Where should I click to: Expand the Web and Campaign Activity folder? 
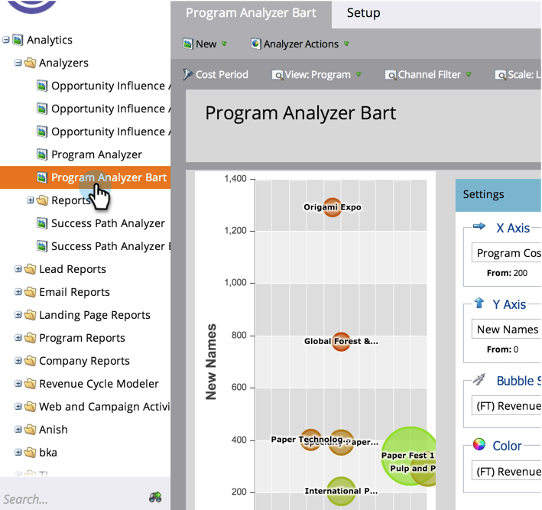tap(18, 406)
